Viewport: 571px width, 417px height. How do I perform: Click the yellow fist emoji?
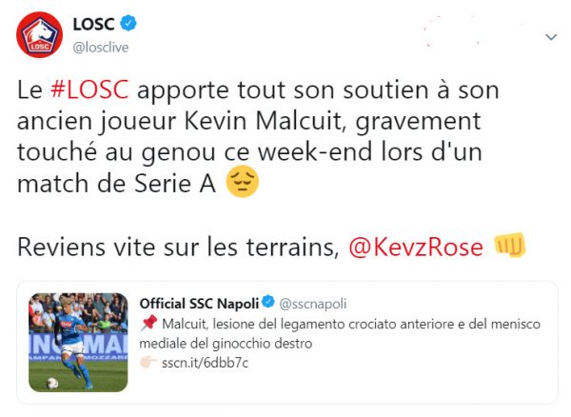click(510, 246)
